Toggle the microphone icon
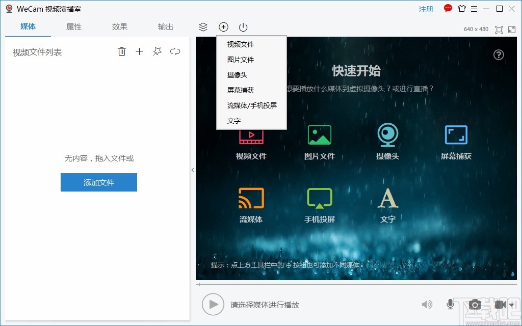 pos(451,304)
